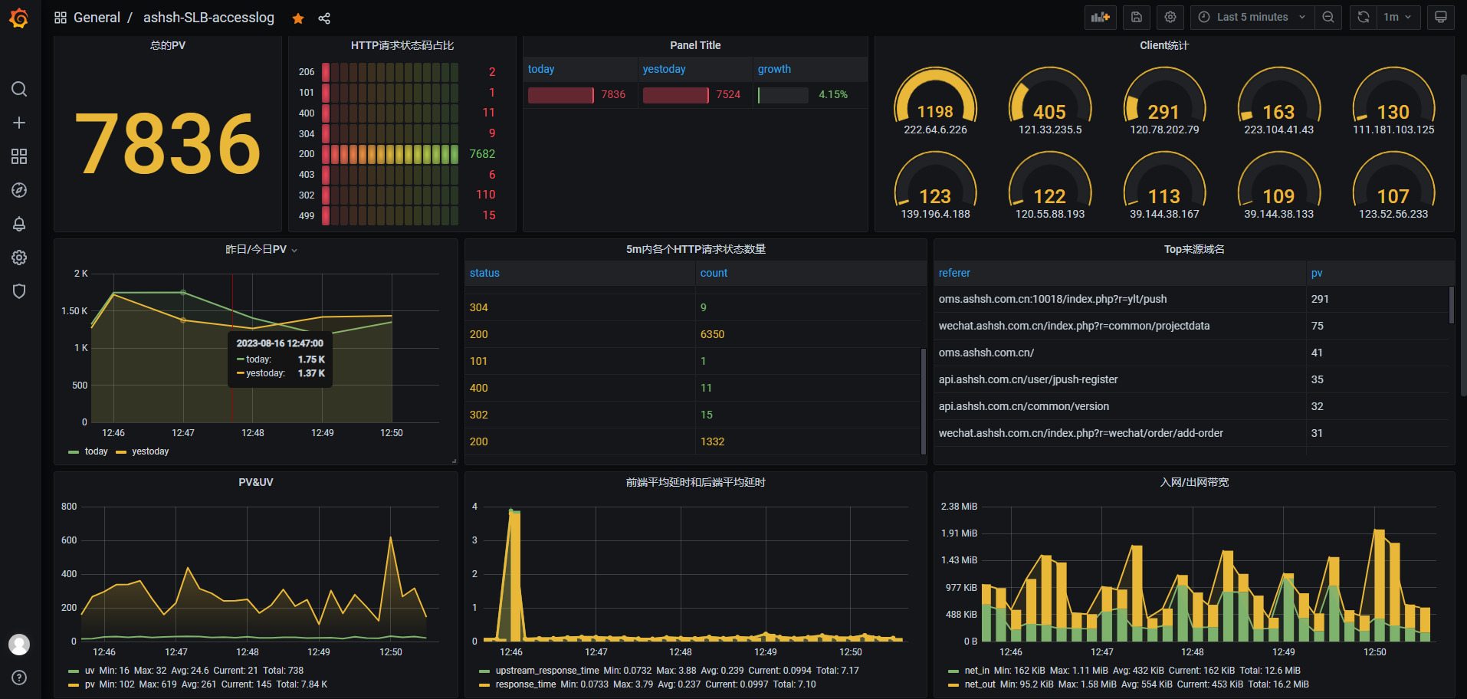The image size is (1467, 699).
Task: Open the 1m refresh interval dropdown
Action: 1398,17
